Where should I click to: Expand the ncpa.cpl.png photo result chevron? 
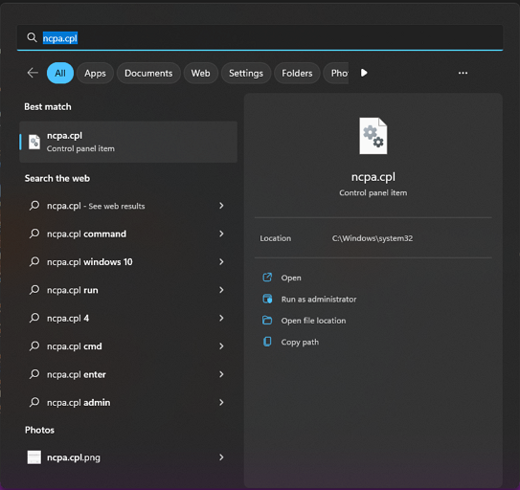(x=221, y=457)
